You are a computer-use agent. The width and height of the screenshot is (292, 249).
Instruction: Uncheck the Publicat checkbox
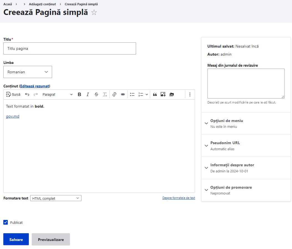point(6,222)
